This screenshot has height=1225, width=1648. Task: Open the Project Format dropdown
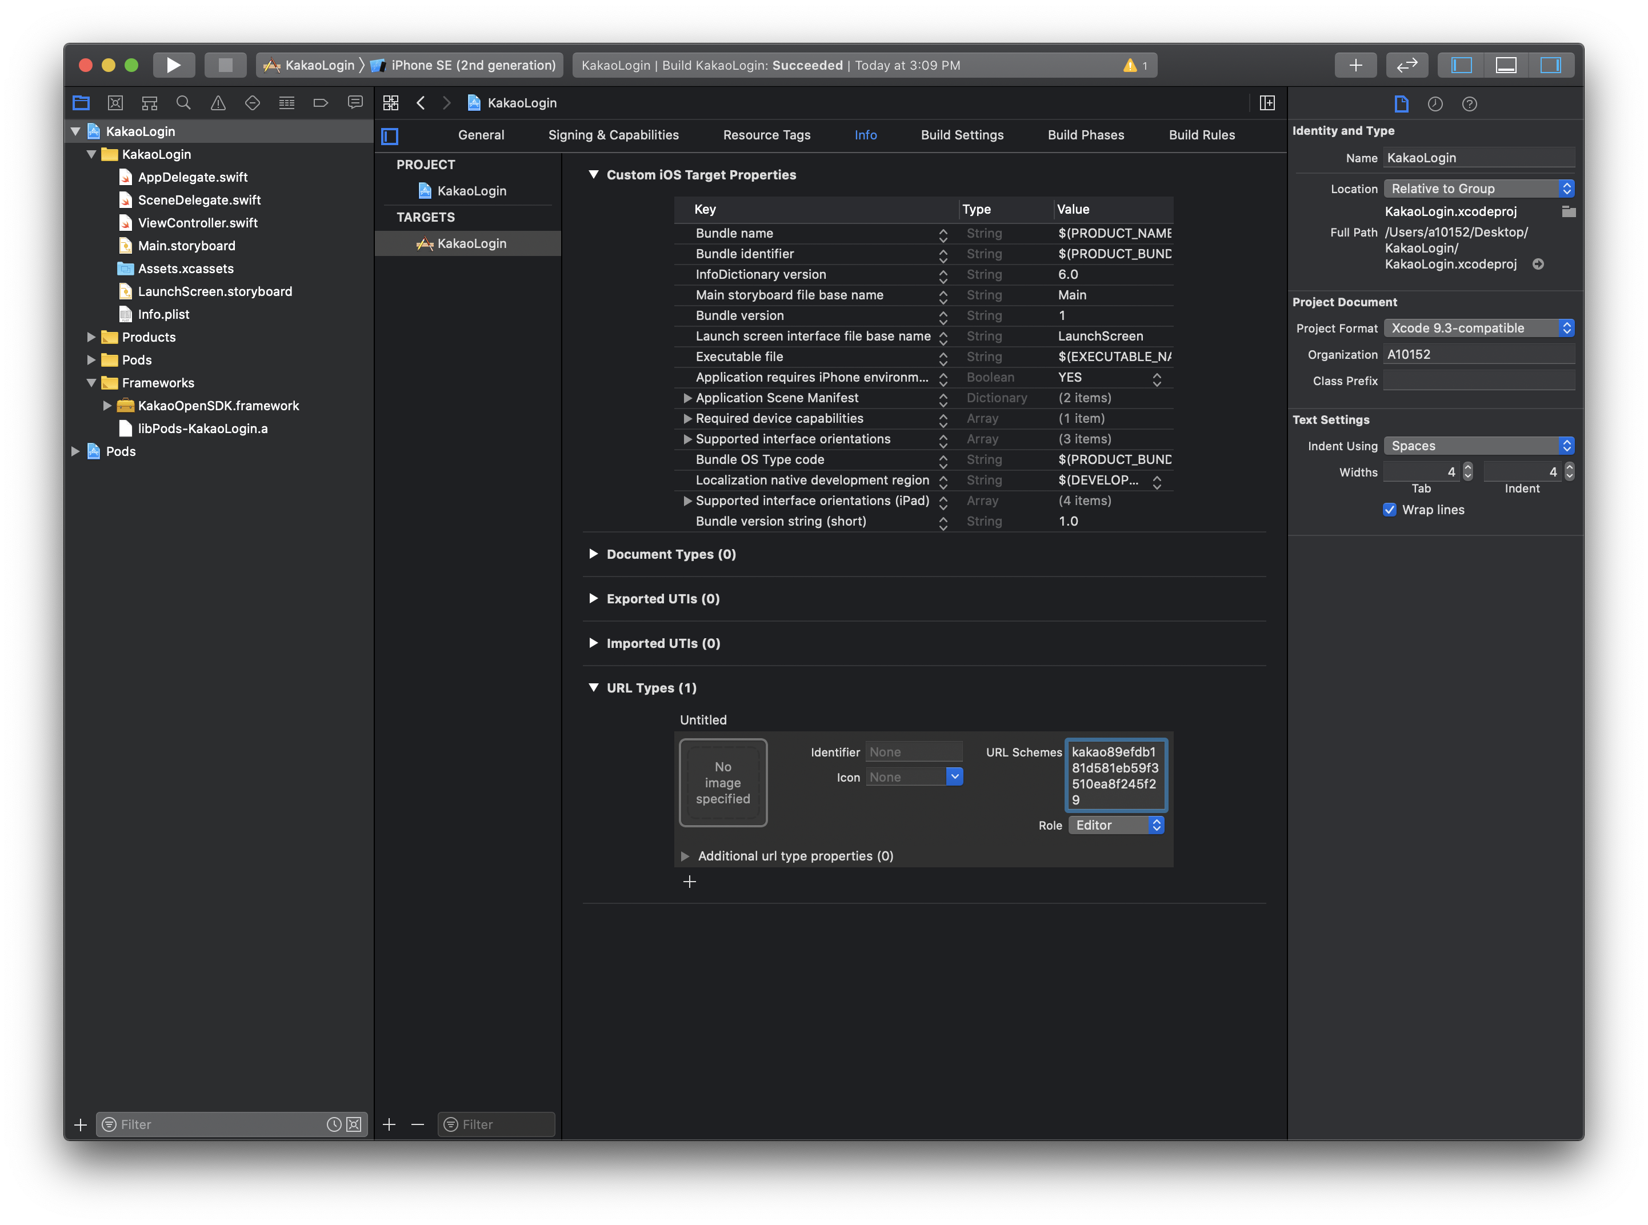(1478, 328)
